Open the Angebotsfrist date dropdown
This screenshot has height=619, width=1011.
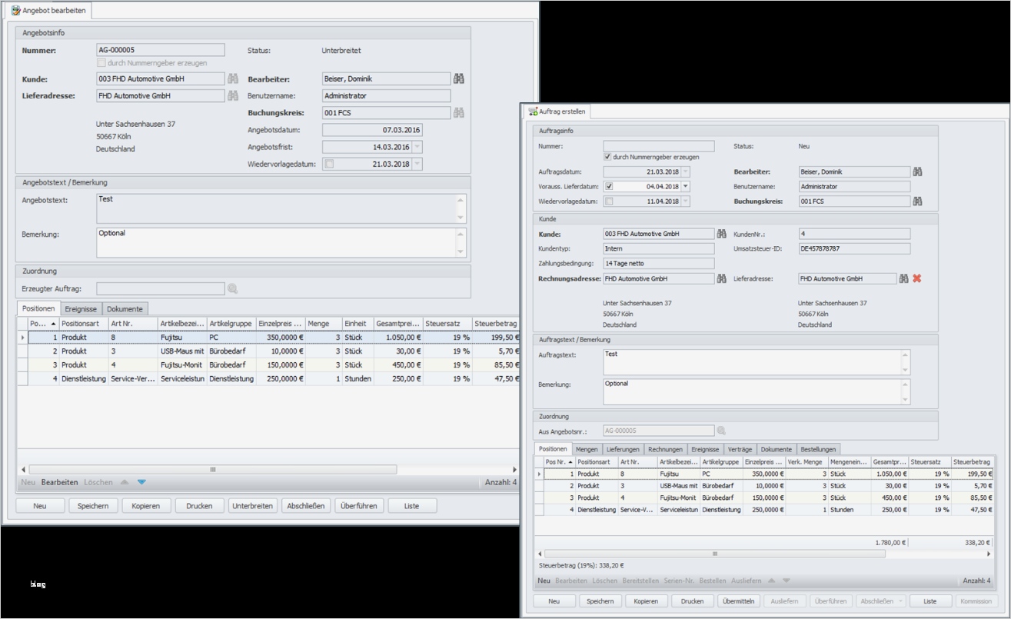(x=417, y=147)
